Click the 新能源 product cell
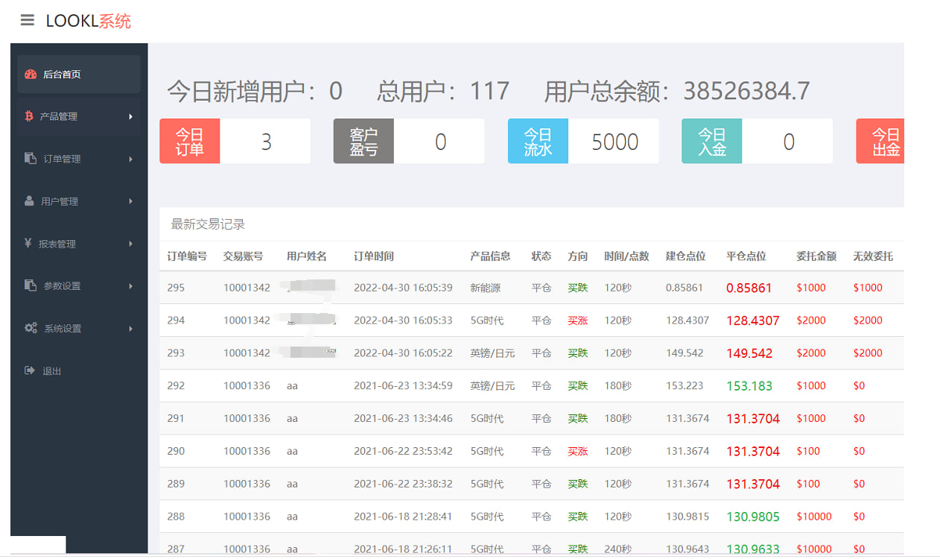Image resolution: width=940 pixels, height=559 pixels. [485, 288]
